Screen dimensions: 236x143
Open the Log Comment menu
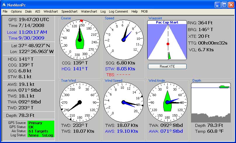coord(118,11)
